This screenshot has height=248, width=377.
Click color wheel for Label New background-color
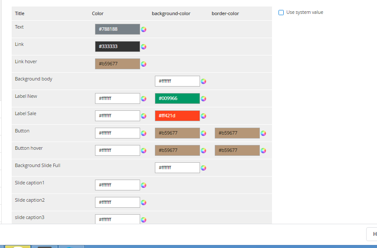click(203, 99)
